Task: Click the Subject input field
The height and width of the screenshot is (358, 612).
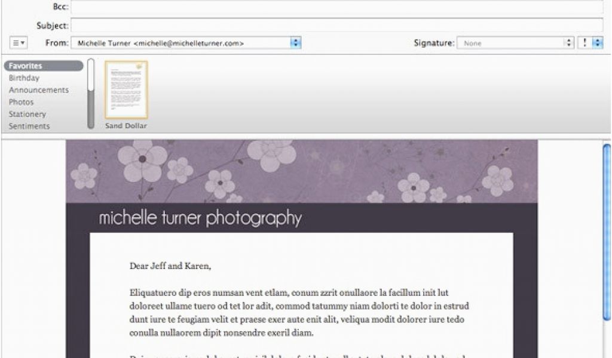Action: [337, 25]
